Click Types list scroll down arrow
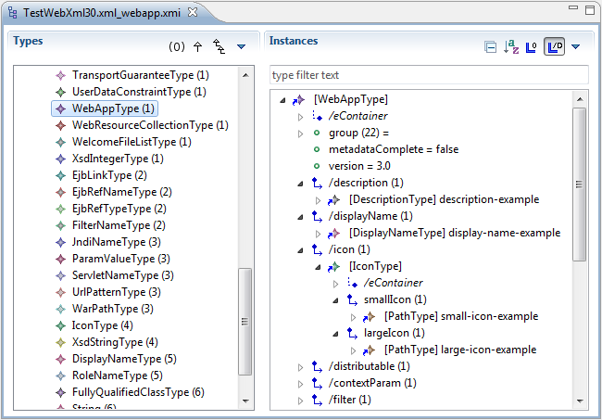 [245, 401]
